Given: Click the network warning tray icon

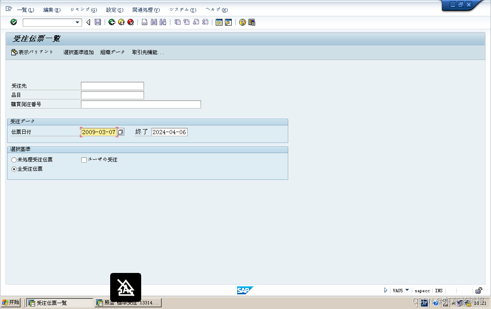Looking at the screenshot, I should [468, 303].
